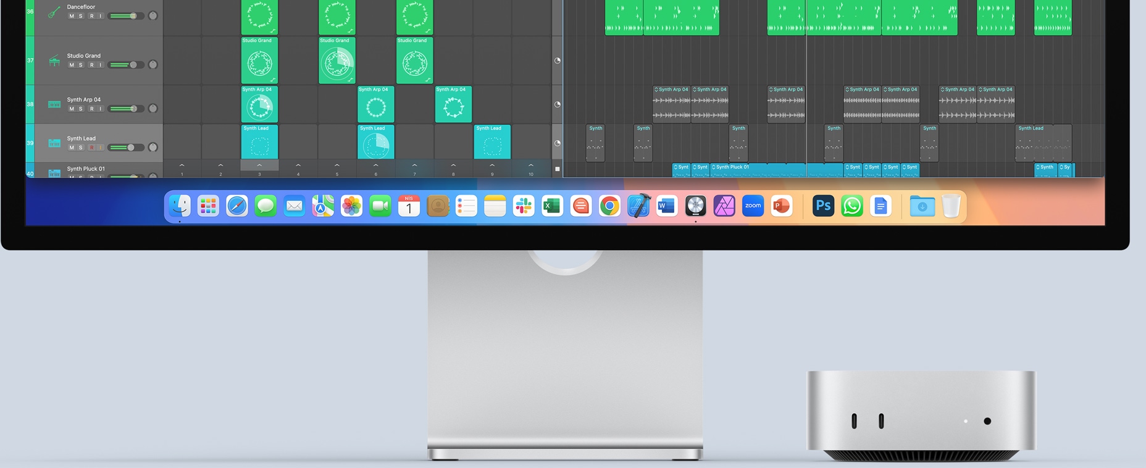The height and width of the screenshot is (468, 1146).
Task: Trigger the Synth Arp 04 cell in scene 6
Action: click(376, 104)
